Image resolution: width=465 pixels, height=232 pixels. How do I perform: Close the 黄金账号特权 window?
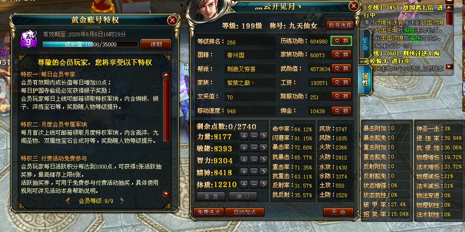(172, 20)
